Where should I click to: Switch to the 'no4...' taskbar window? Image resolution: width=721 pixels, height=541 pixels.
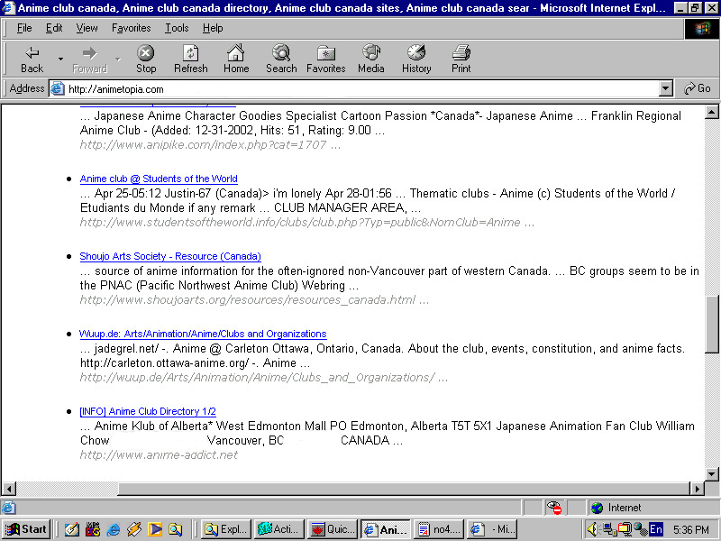coord(439,529)
